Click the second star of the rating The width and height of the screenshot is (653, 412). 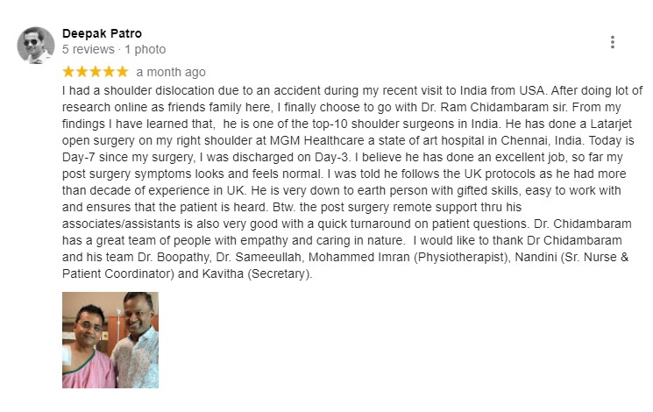[82, 72]
